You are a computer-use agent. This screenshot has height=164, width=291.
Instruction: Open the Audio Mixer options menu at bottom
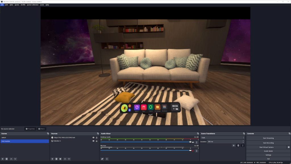tap(107, 159)
